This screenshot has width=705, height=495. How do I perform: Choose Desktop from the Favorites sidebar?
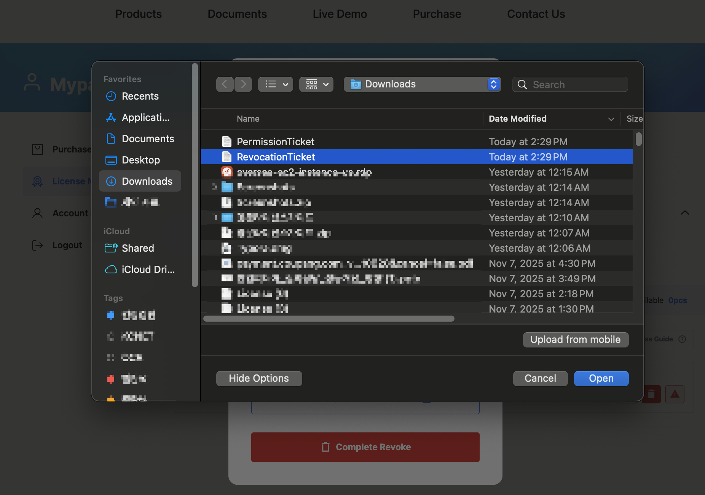tap(140, 160)
